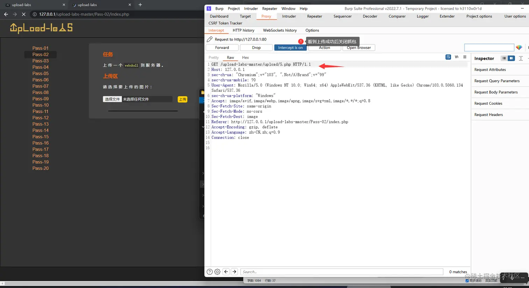
Task: Click the Open Browser button
Action: pyautogui.click(x=359, y=47)
